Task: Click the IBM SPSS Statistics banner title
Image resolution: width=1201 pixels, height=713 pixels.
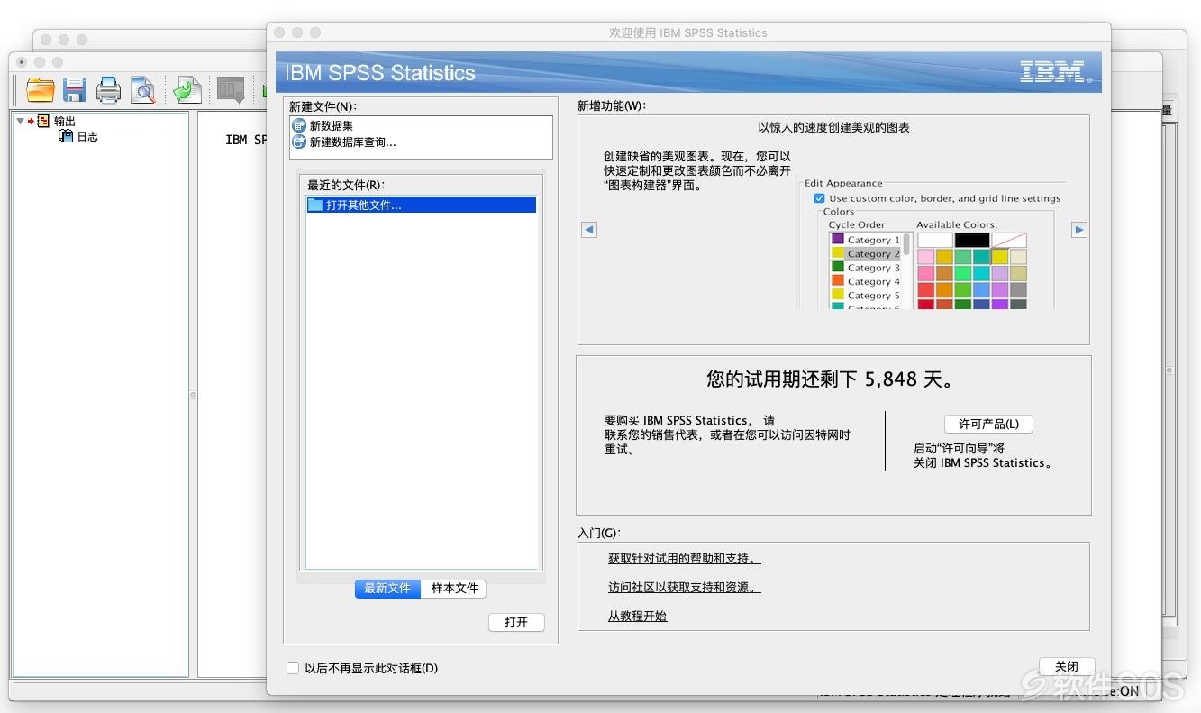Action: [380, 73]
